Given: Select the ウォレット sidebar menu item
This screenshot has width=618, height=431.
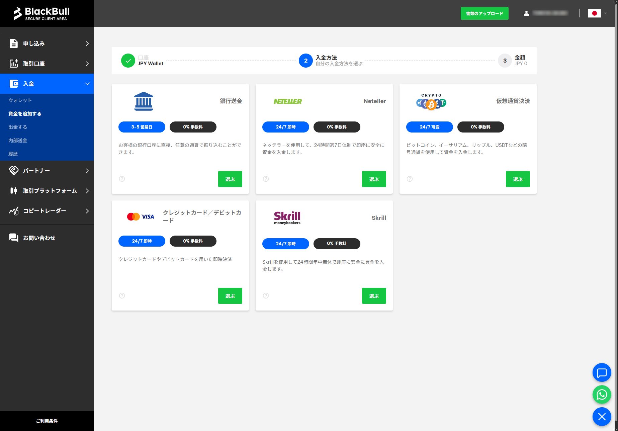Looking at the screenshot, I should tap(20, 100).
